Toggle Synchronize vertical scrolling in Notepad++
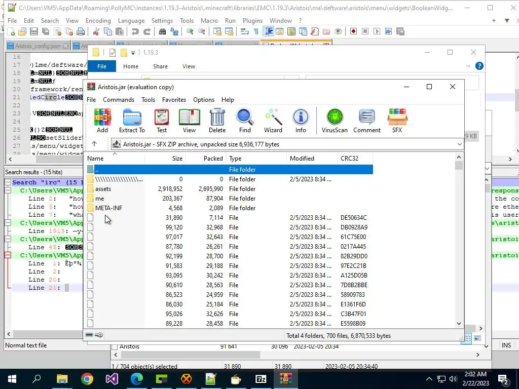519x389 pixels. click(217, 31)
